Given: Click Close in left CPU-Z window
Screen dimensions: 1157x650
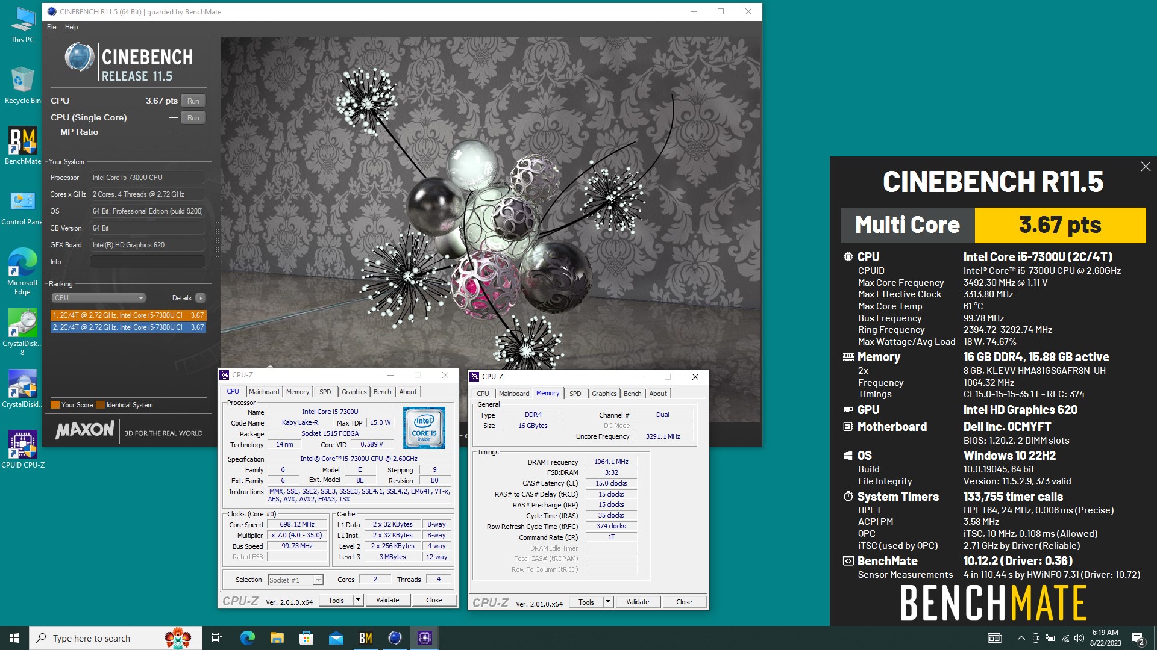Looking at the screenshot, I should point(434,601).
